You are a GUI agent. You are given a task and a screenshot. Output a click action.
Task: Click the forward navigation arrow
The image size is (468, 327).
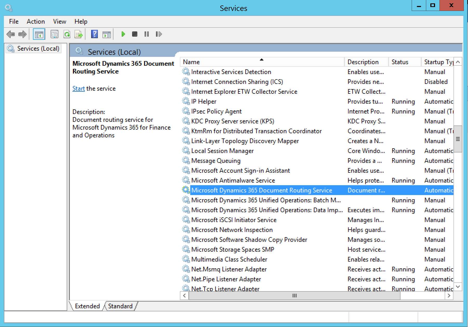(x=22, y=34)
